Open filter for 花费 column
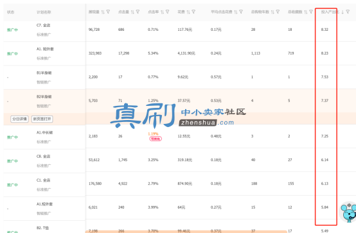356x233 pixels. click(x=193, y=12)
